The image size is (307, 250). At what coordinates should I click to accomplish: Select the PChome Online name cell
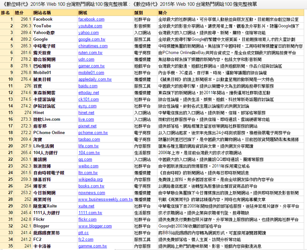[x=55, y=133]
